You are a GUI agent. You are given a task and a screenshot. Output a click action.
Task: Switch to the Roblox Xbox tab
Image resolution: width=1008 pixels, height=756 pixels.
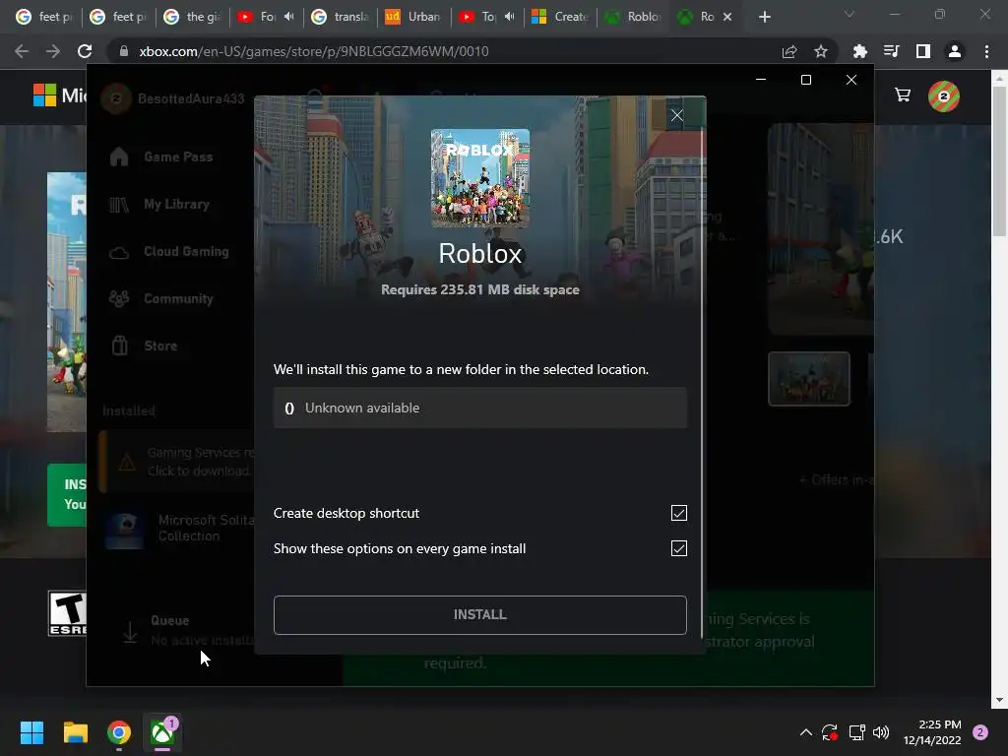[x=634, y=17]
